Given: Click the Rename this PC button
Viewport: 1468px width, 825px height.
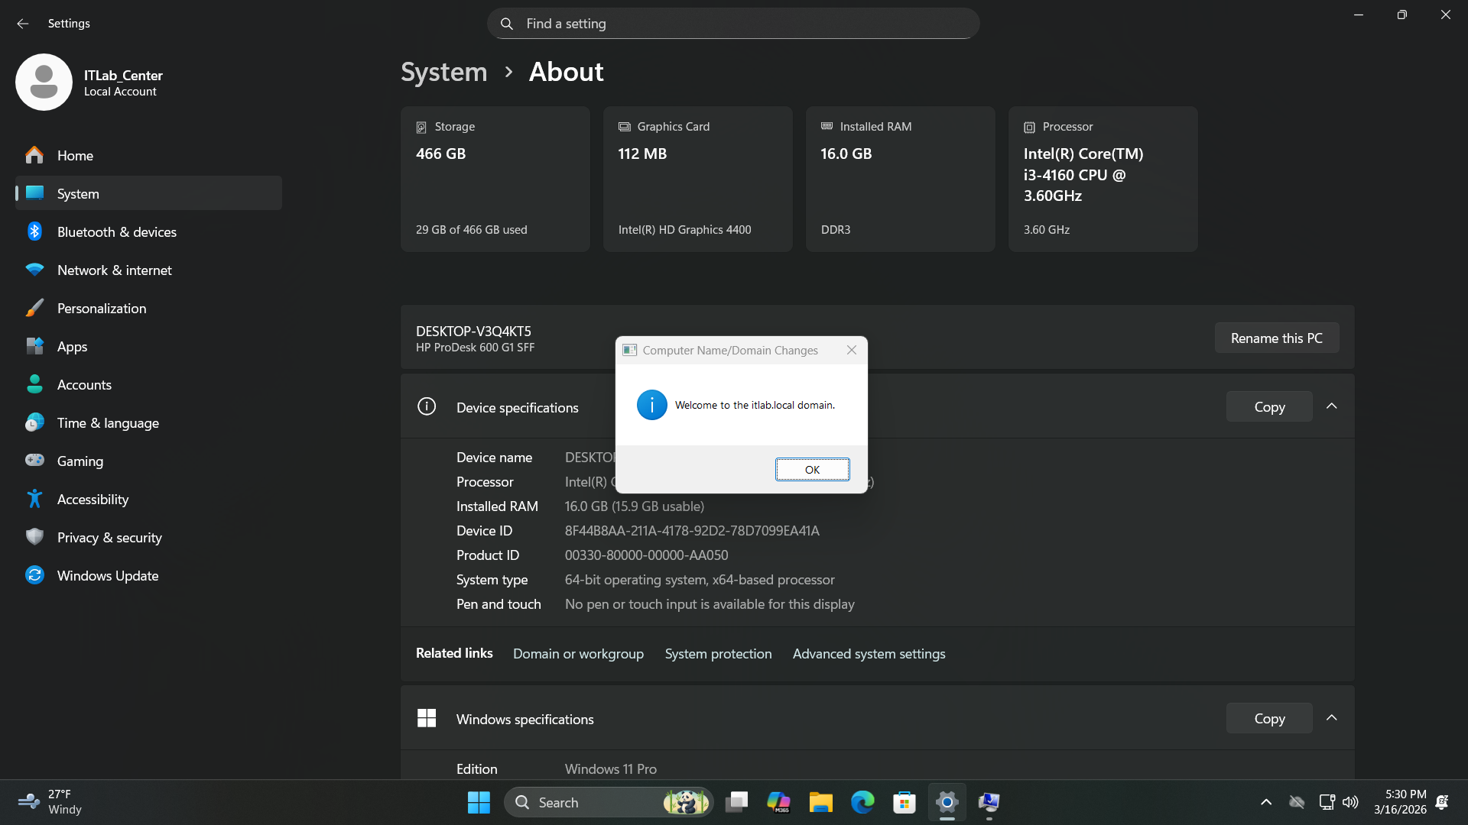Looking at the screenshot, I should tap(1276, 338).
